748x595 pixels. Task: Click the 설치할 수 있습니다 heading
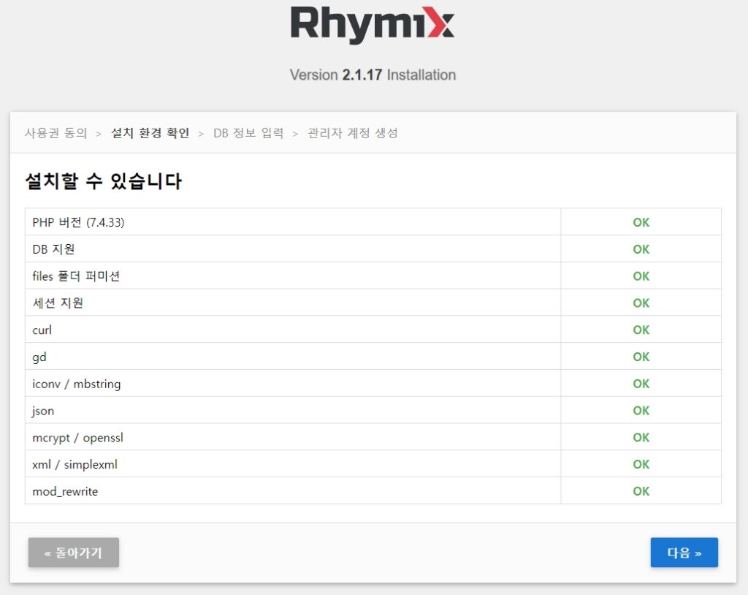tap(104, 181)
